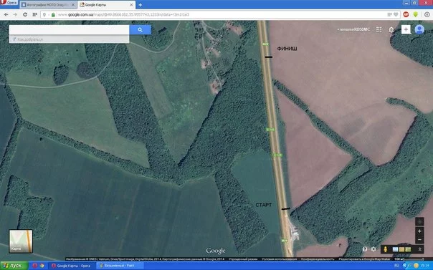The height and width of the screenshot is (270, 433).
Task: Click the blue map search button
Action: click(x=140, y=30)
